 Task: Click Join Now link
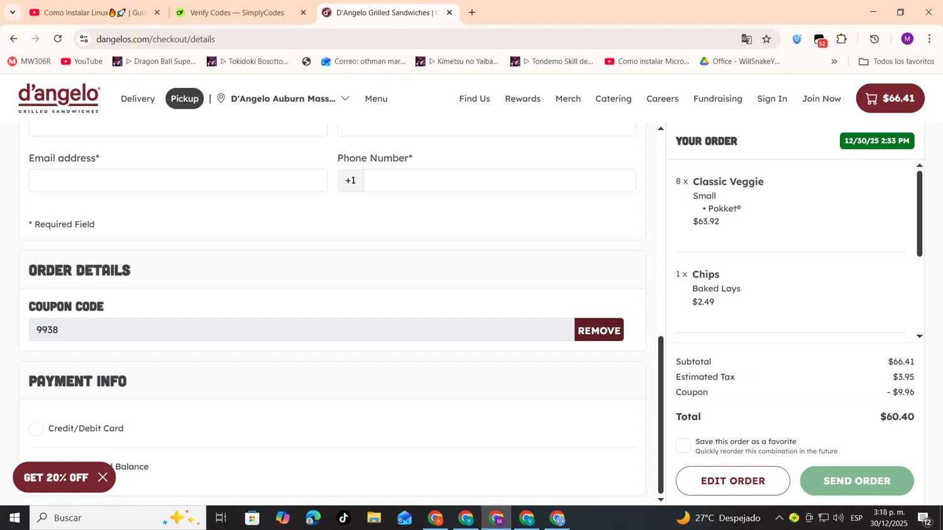(x=821, y=99)
